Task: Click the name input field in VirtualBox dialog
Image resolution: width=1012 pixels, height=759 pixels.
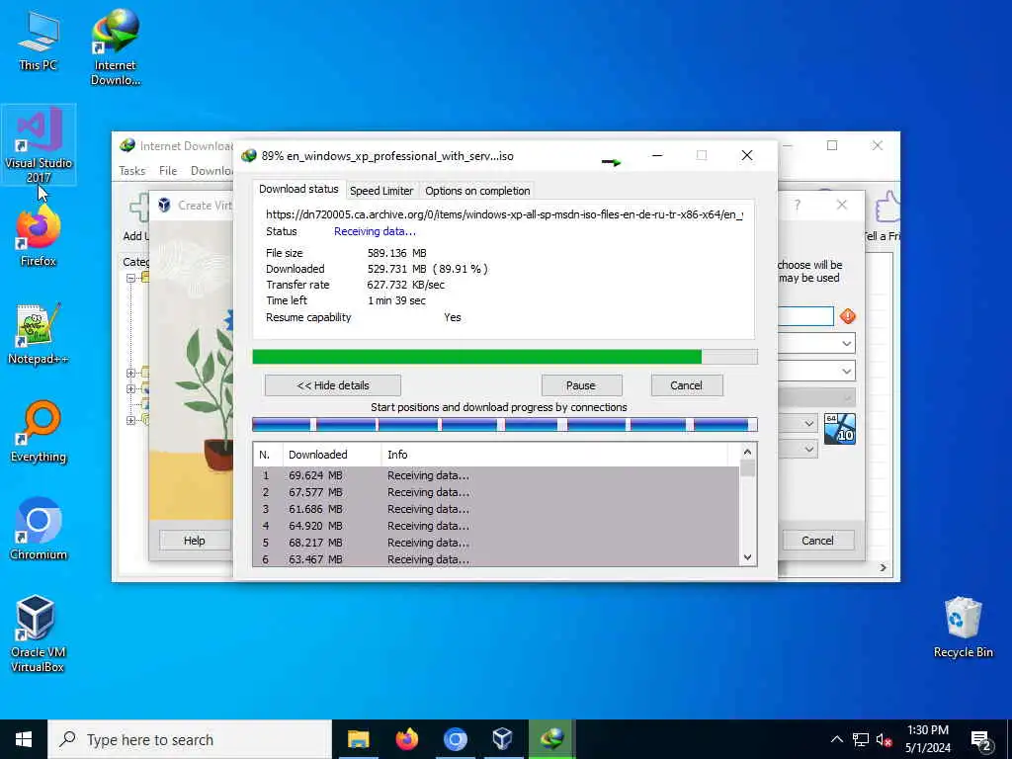Action: 806,316
